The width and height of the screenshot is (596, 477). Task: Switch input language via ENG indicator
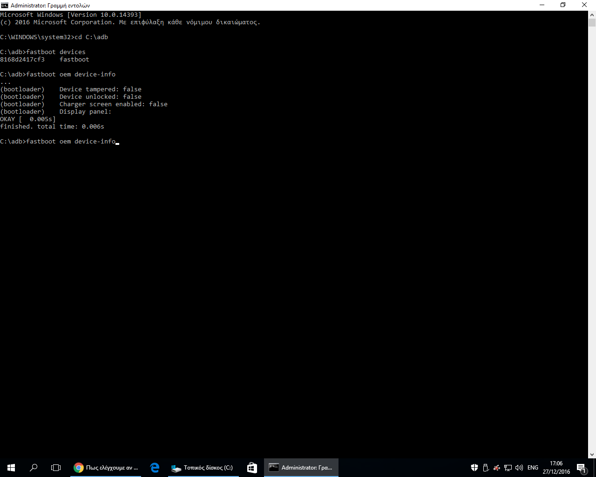click(533, 467)
